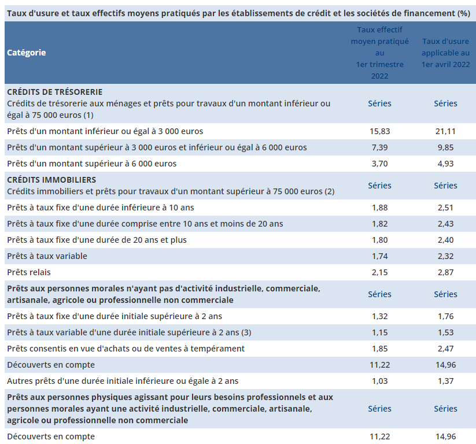Click 'Prêts d'un montant supérieur à 6 000 euros'

tap(92, 164)
